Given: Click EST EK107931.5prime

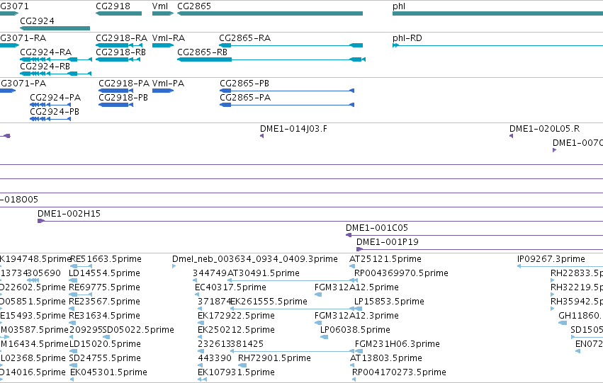Looking at the screenshot, I should pos(202,380).
